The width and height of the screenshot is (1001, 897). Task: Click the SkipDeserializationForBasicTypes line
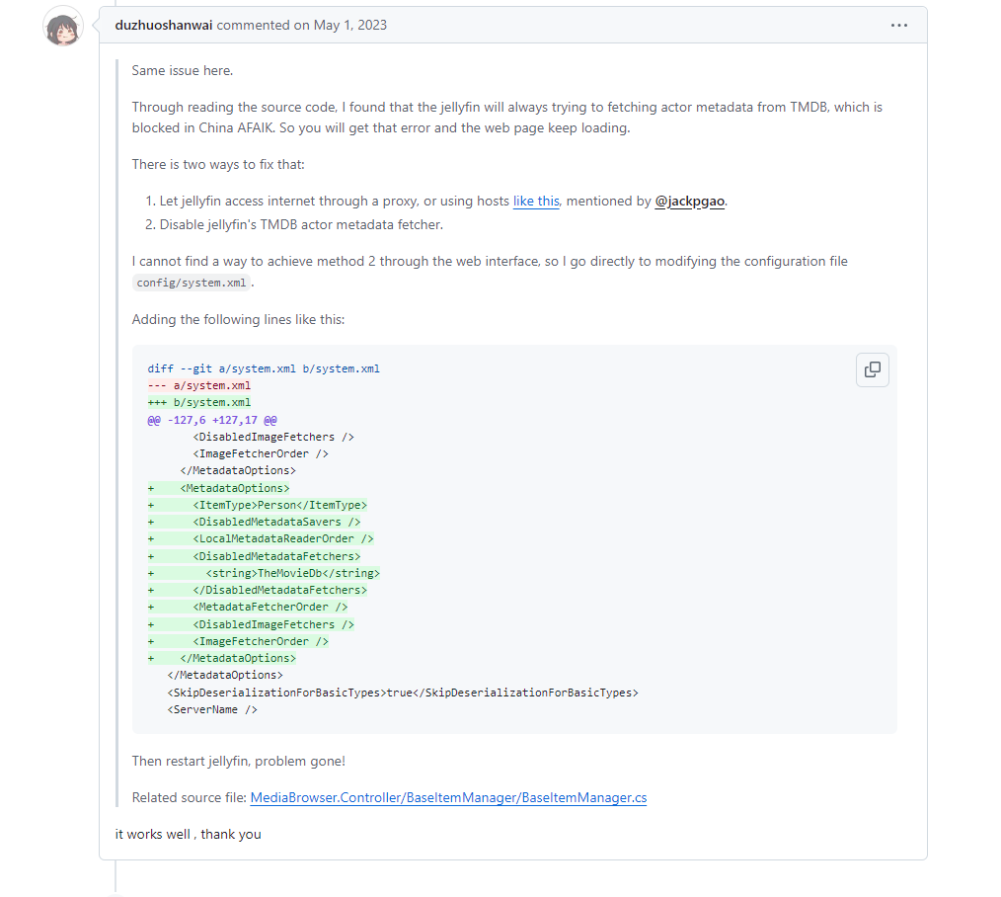403,693
